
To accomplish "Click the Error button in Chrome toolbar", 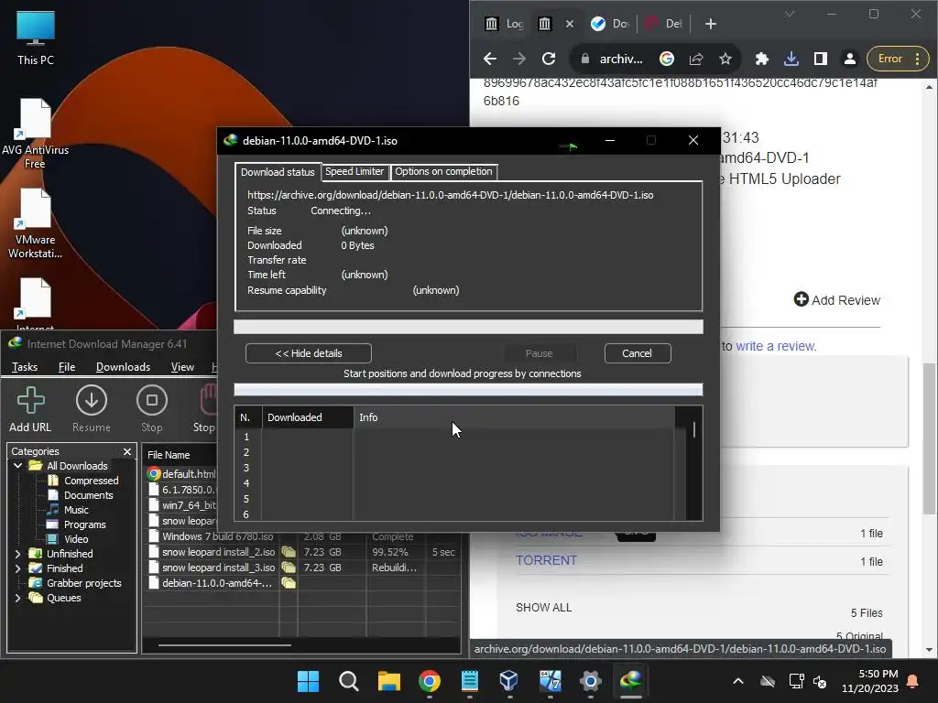I will tap(890, 59).
